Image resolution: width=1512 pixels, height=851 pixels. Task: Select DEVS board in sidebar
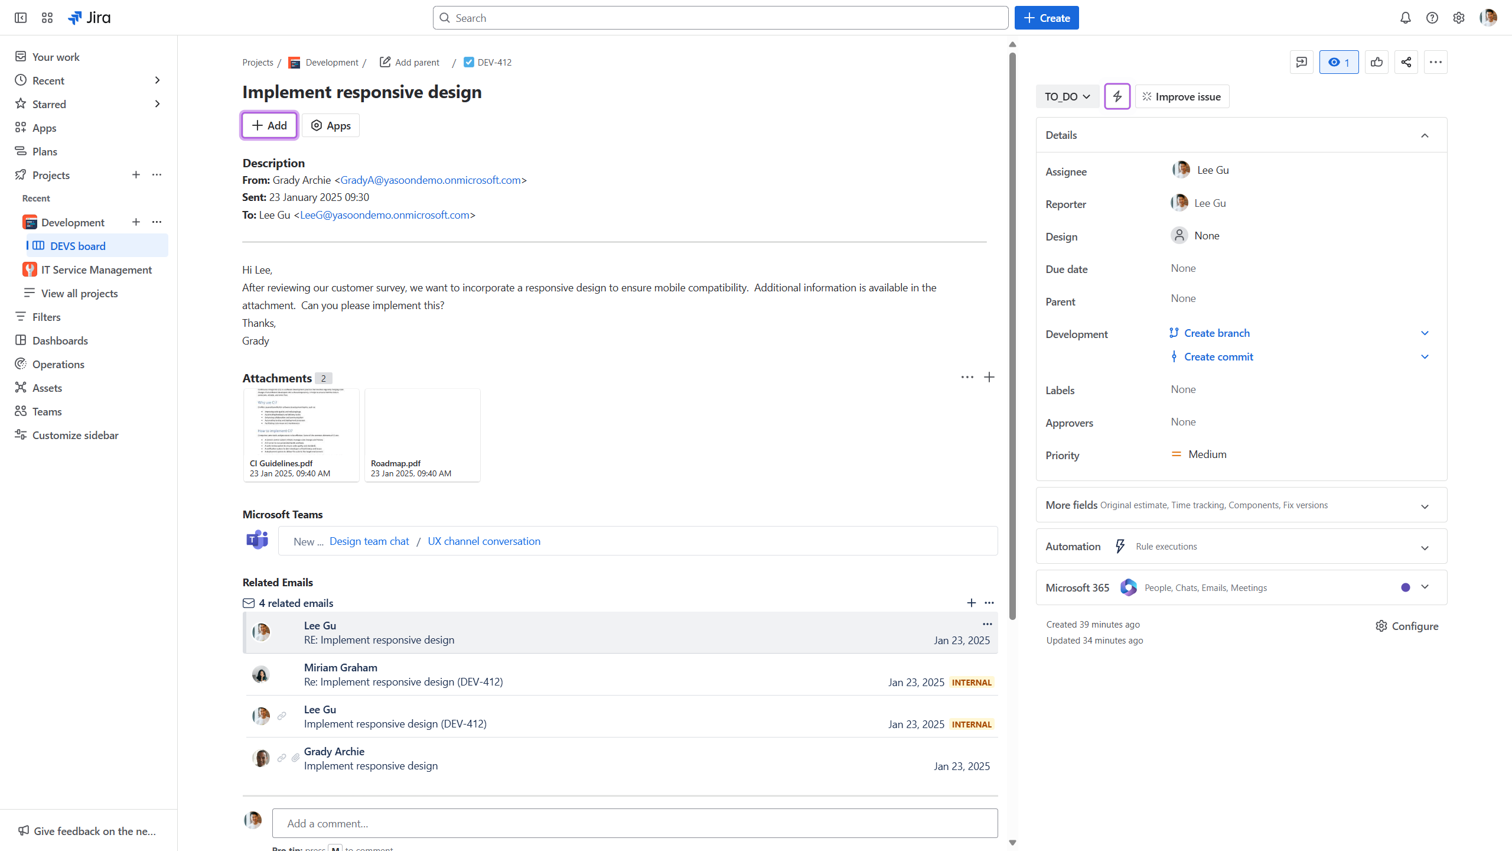pyautogui.click(x=77, y=246)
